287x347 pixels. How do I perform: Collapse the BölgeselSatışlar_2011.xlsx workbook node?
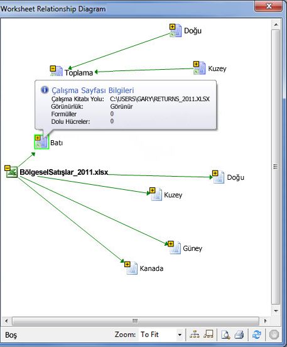tap(8, 168)
